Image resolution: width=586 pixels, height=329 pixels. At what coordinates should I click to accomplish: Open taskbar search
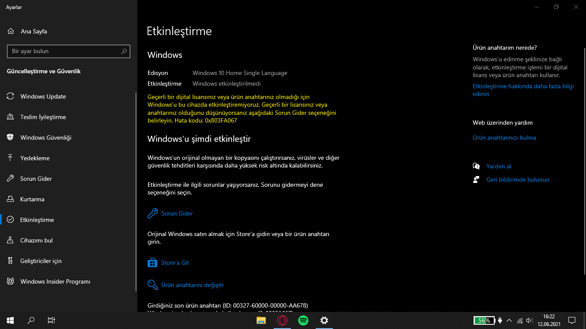click(31, 320)
